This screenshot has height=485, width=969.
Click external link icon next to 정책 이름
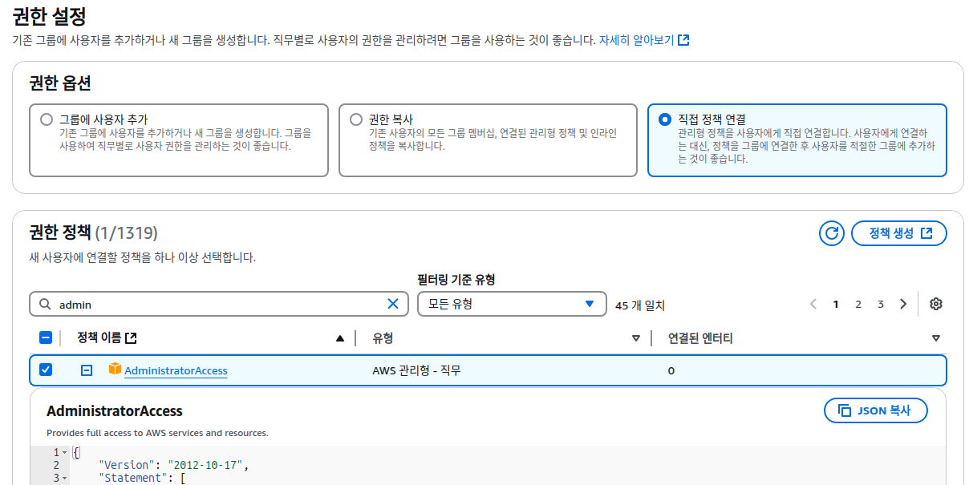pyautogui.click(x=131, y=338)
